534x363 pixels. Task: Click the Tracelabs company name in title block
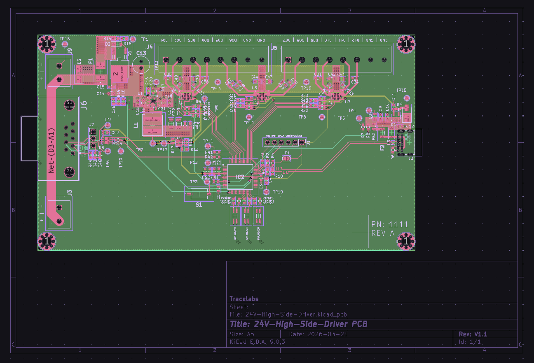click(x=244, y=299)
